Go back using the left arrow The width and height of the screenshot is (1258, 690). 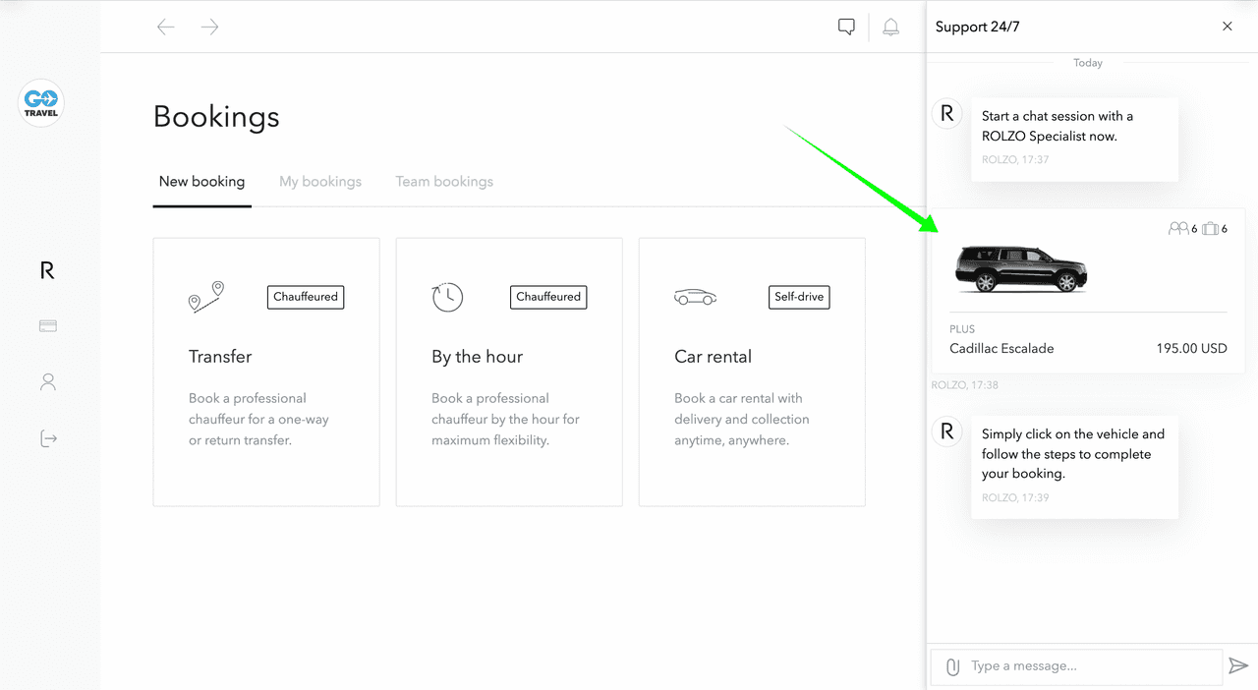tap(166, 28)
